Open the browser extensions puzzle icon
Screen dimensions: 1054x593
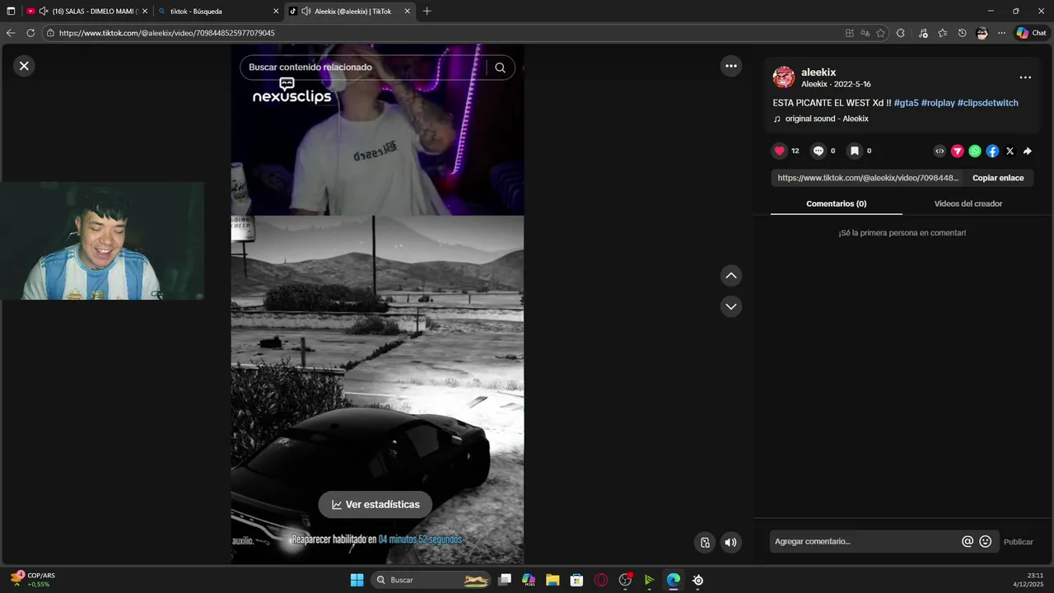click(x=900, y=33)
